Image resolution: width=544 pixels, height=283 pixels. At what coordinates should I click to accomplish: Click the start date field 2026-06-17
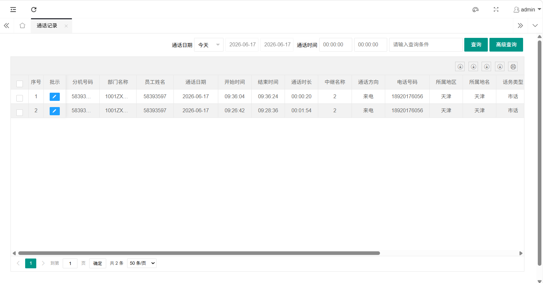[x=242, y=45]
